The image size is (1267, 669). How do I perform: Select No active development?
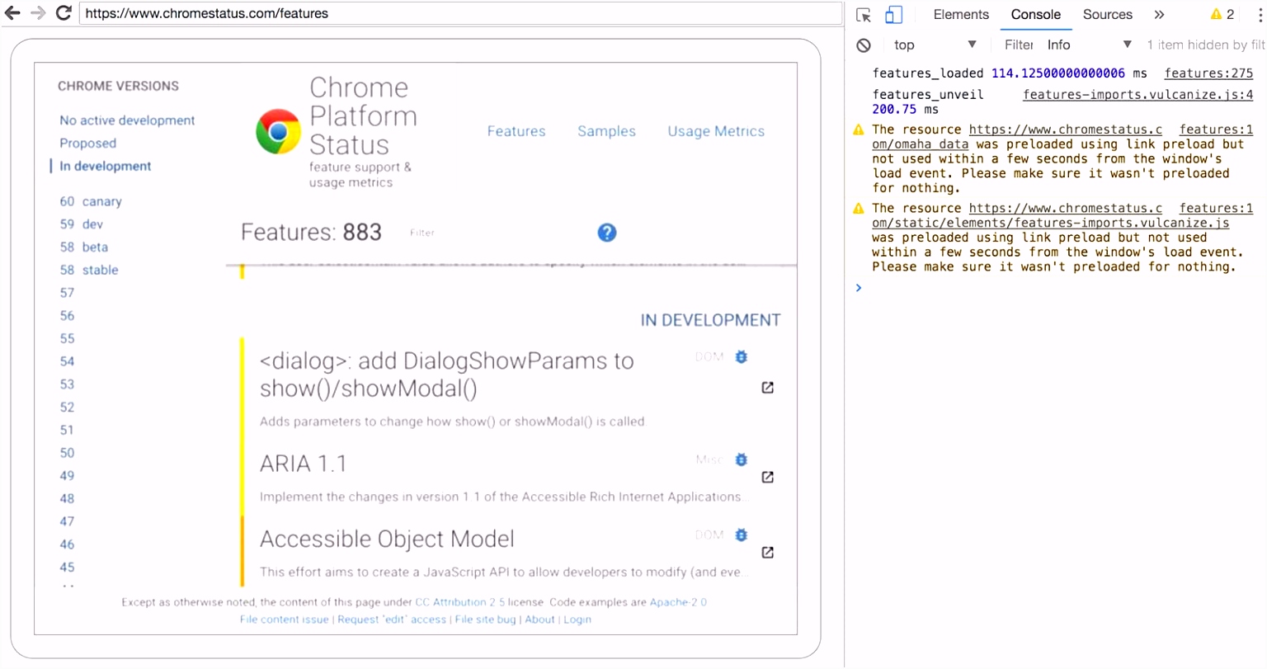[x=127, y=120]
